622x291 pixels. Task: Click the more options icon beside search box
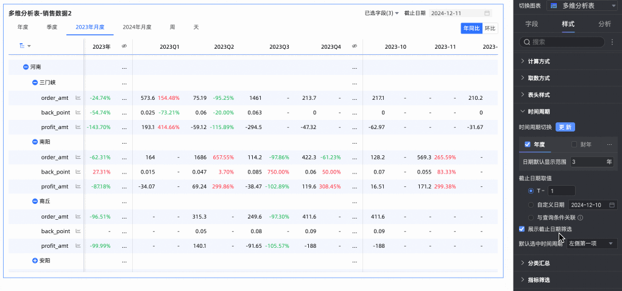pyautogui.click(x=612, y=43)
